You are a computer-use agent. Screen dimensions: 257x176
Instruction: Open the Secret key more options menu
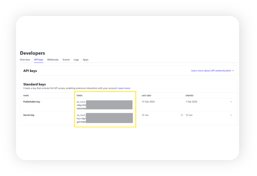[x=231, y=115]
